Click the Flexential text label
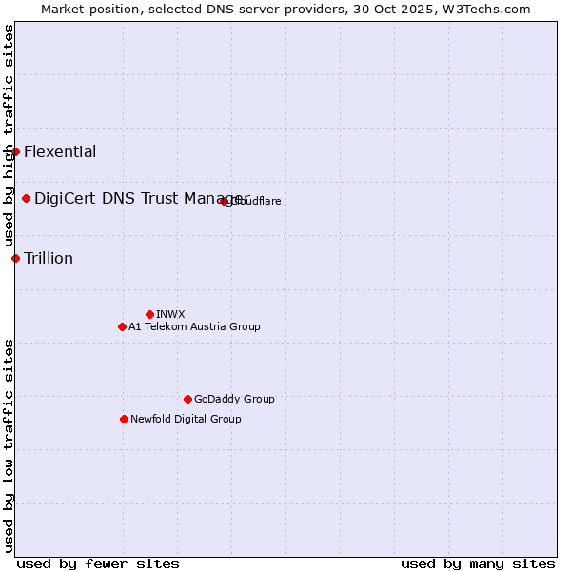The height and width of the screenshot is (571, 571). pos(60,152)
